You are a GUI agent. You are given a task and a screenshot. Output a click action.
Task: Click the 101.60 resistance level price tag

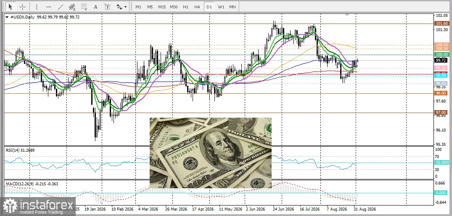(x=442, y=24)
